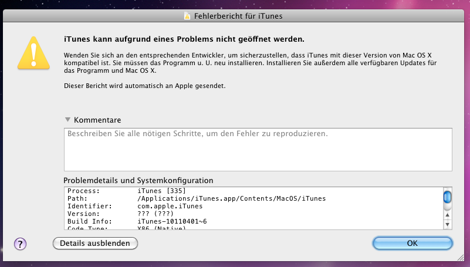Click the scroll down arrow in details
The image size is (470, 267).
click(x=447, y=224)
